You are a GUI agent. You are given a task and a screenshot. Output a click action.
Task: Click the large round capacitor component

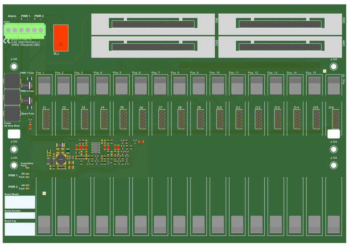(61, 159)
